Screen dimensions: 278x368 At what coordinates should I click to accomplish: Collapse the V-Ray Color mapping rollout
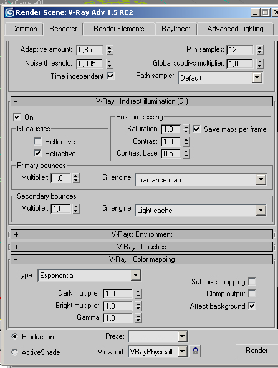(141, 259)
